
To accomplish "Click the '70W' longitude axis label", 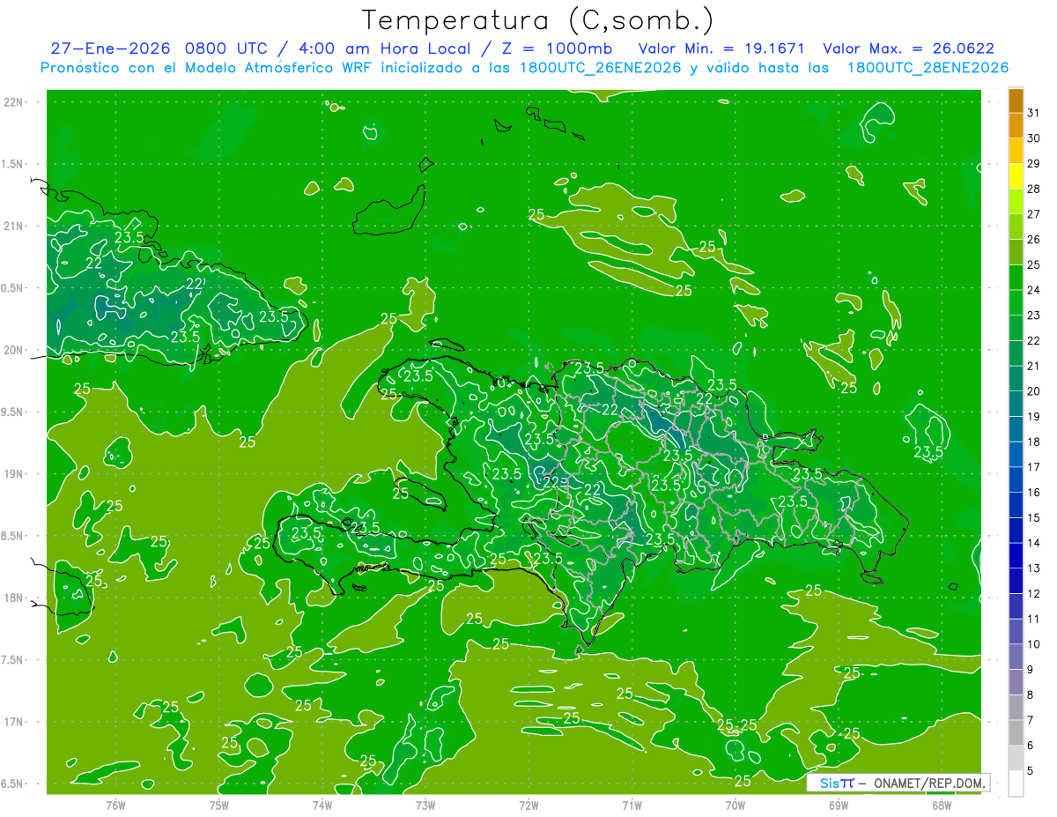I will pyautogui.click(x=735, y=805).
